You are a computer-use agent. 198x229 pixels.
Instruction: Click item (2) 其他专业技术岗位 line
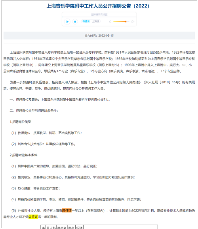43,144
